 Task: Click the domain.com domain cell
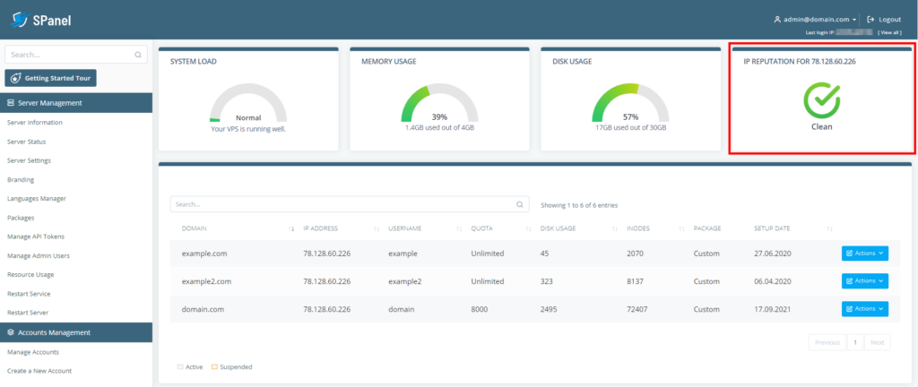point(204,309)
